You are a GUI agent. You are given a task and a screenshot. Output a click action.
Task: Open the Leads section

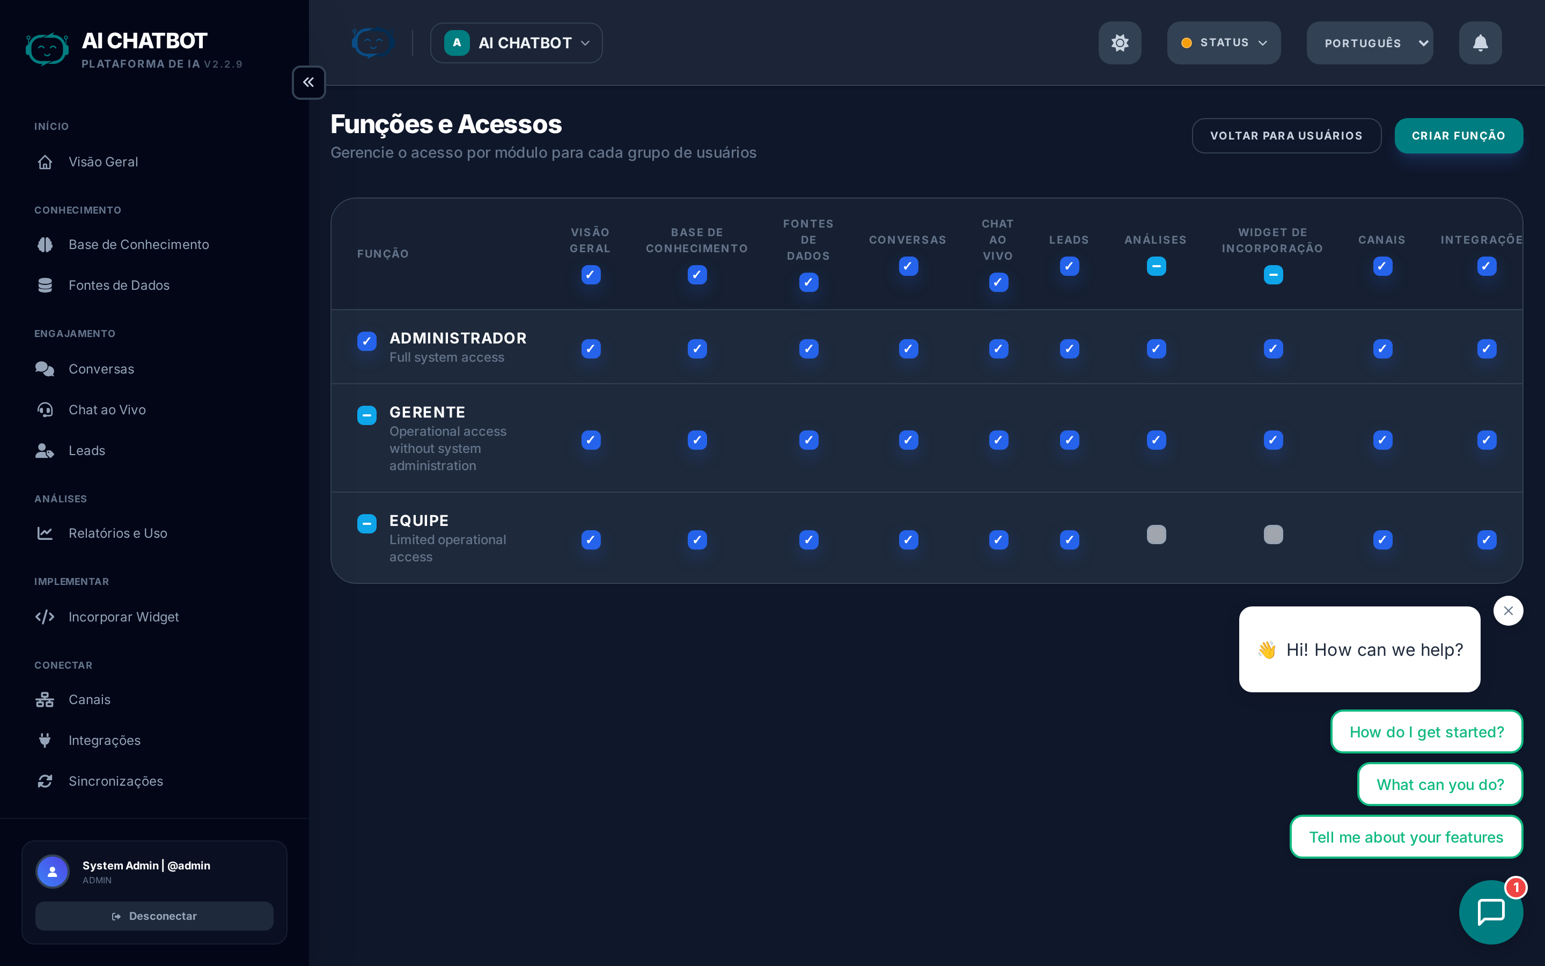coord(86,450)
